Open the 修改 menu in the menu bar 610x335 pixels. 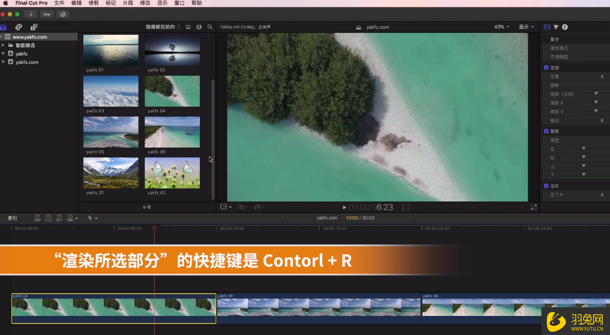point(144,3)
